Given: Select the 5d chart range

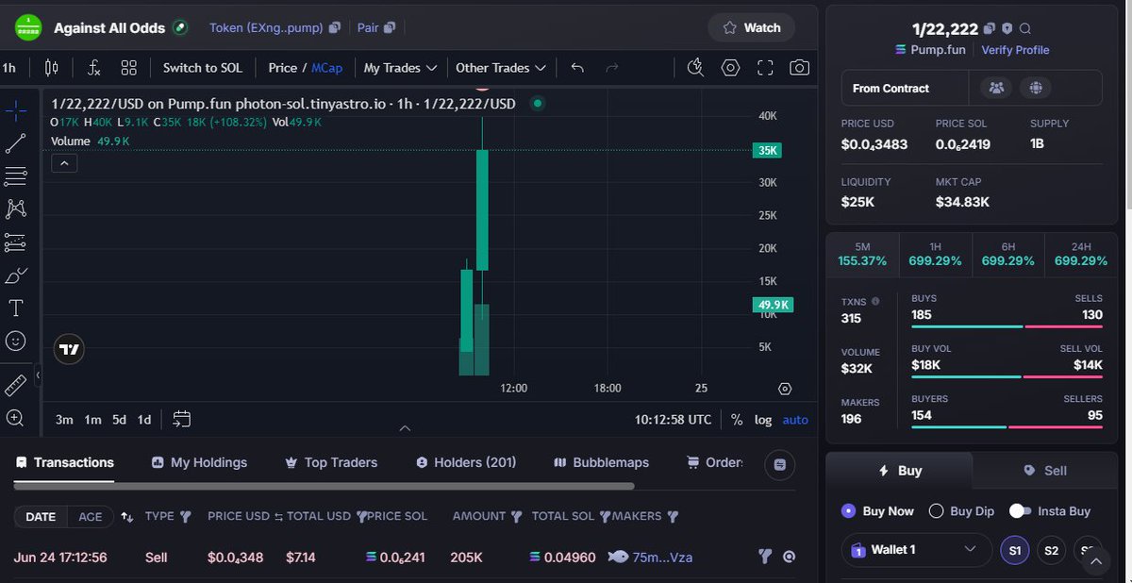Looking at the screenshot, I should (119, 420).
